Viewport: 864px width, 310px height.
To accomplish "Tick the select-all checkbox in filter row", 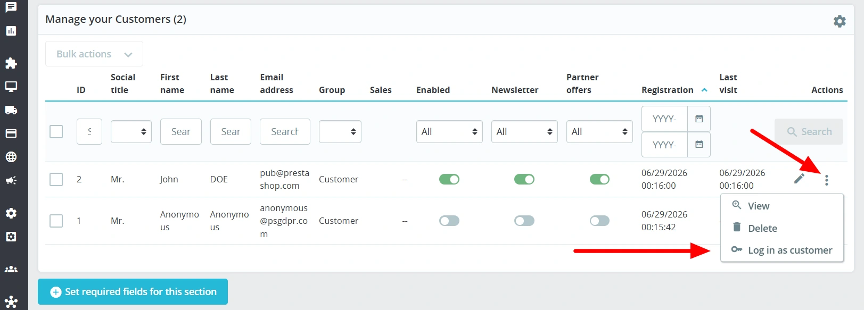I will point(56,131).
